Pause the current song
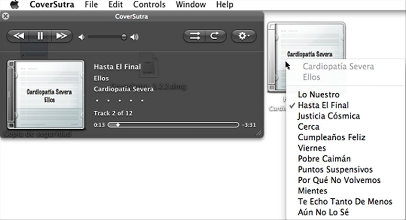Viewport: 406px width, 220px height. 40,36
